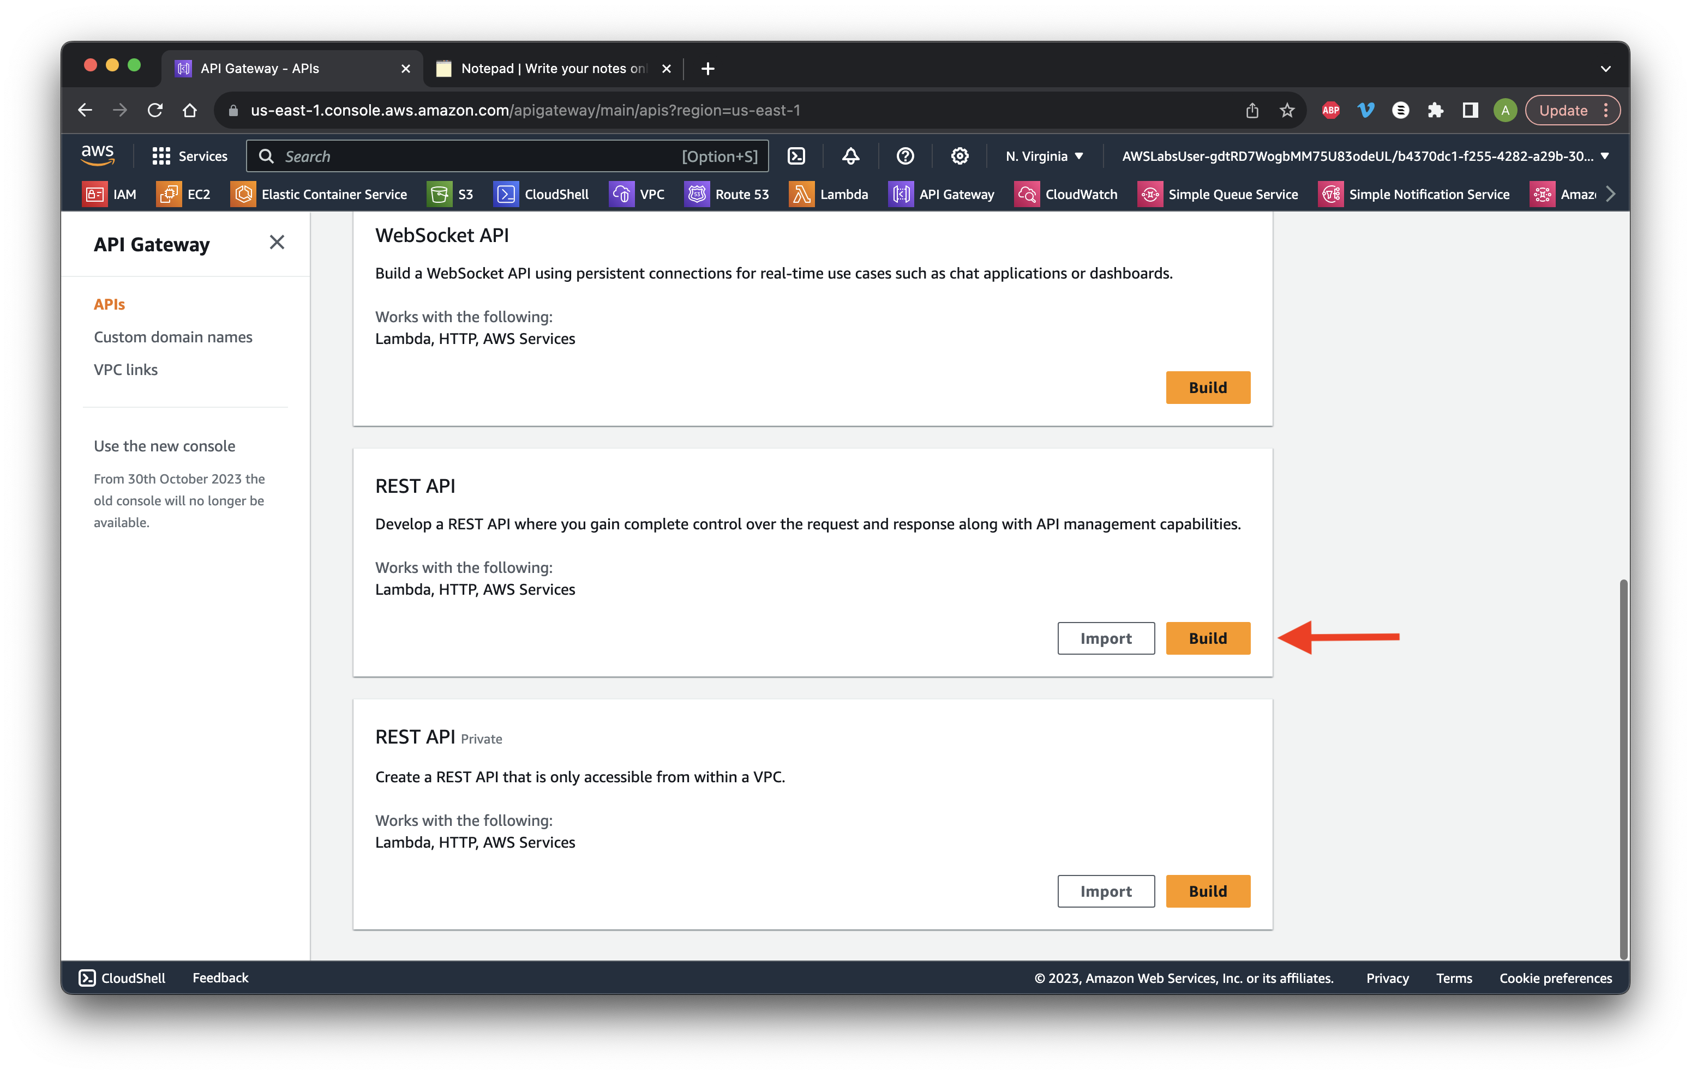Click the Vimeo extension icon
Viewport: 1691px width, 1075px height.
click(1365, 110)
